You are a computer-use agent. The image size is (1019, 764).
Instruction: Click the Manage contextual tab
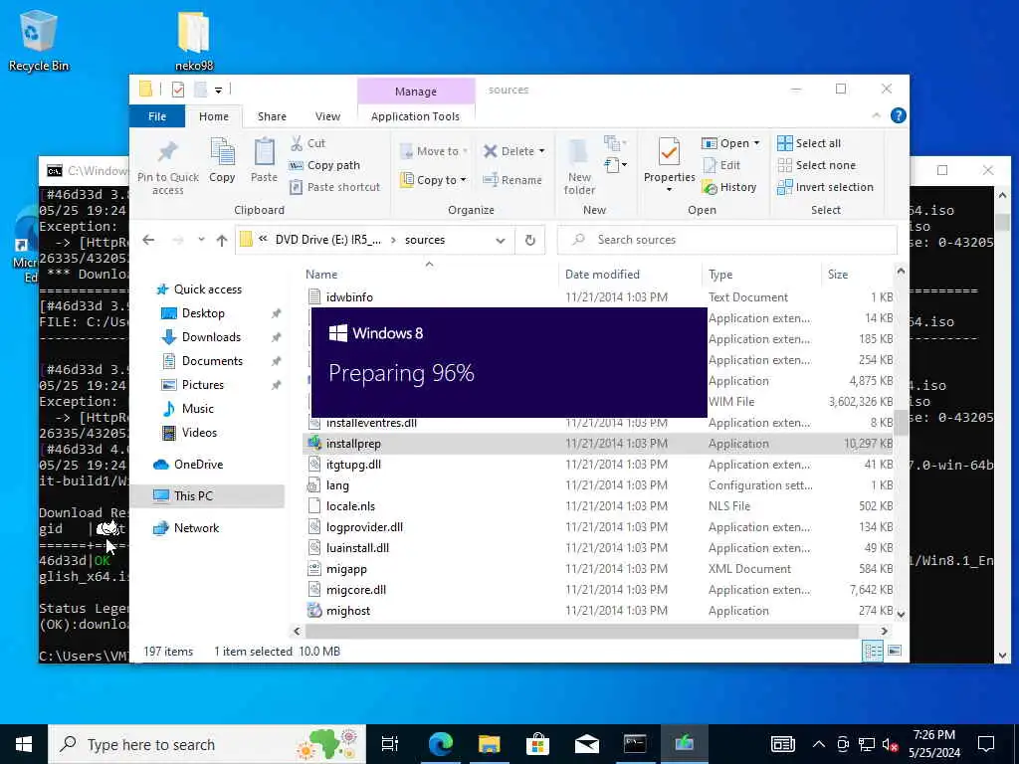point(416,92)
